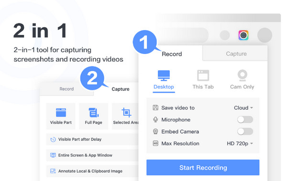287x181 pixels.
Task: Click the Entire Screen monitor icon
Action: pos(53,155)
